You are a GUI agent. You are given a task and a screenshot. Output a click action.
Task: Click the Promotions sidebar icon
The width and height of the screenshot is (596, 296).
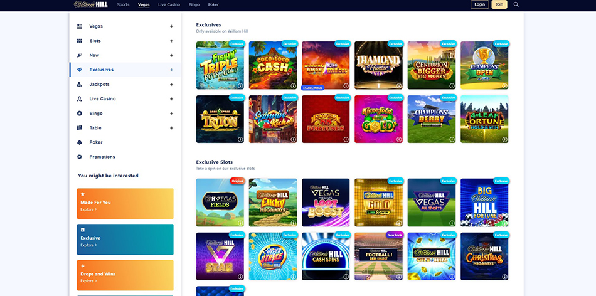80,157
